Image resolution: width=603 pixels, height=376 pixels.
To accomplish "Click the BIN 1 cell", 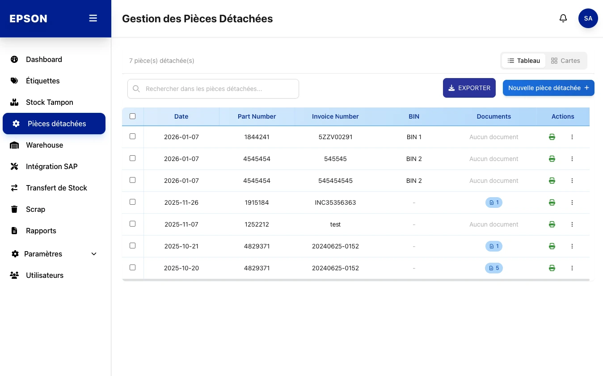I will (414, 137).
